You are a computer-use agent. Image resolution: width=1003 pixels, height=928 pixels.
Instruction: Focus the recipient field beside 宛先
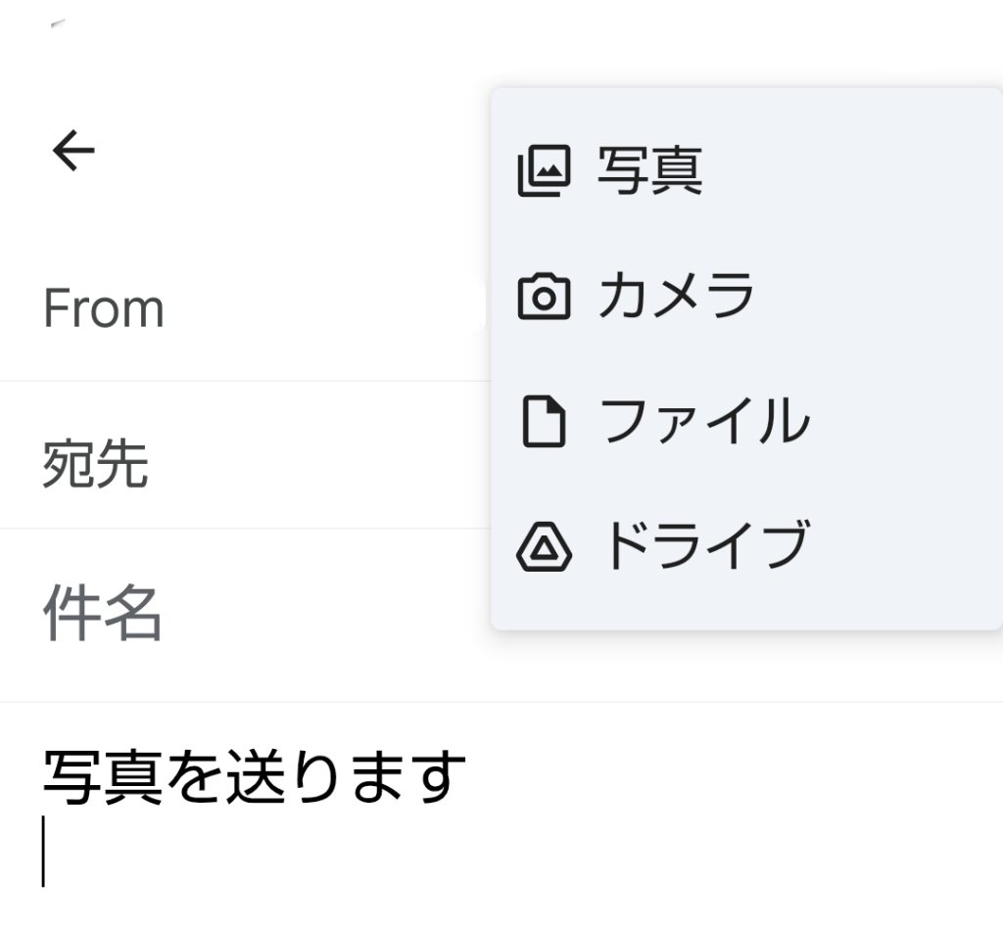click(x=313, y=463)
